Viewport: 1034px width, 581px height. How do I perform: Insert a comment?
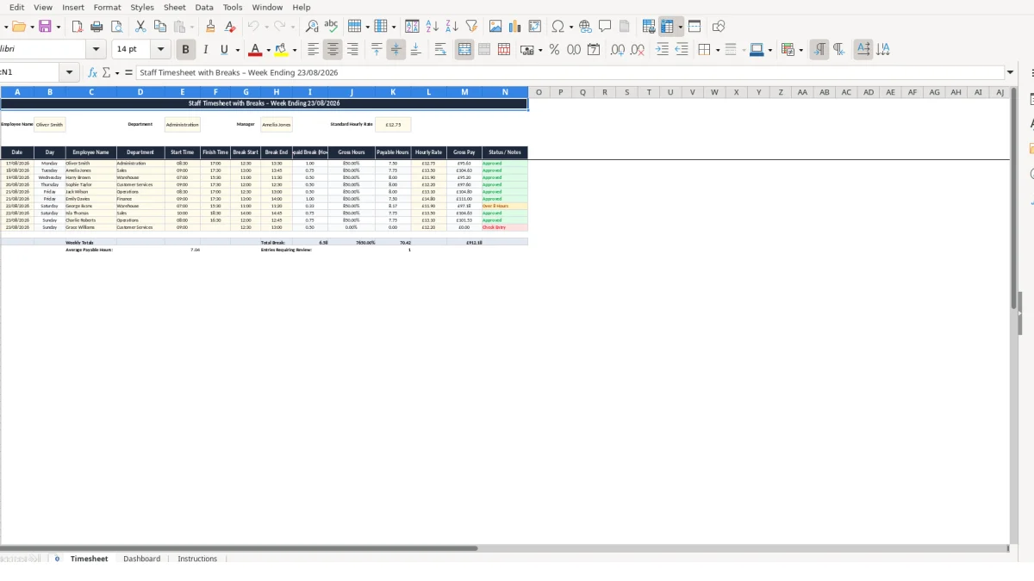click(x=606, y=27)
